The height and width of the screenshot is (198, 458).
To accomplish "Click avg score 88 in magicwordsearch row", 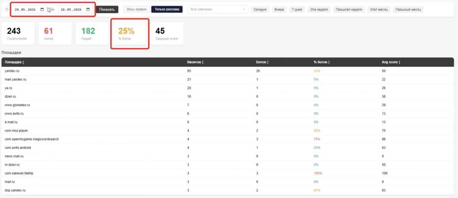I will click(x=384, y=139).
